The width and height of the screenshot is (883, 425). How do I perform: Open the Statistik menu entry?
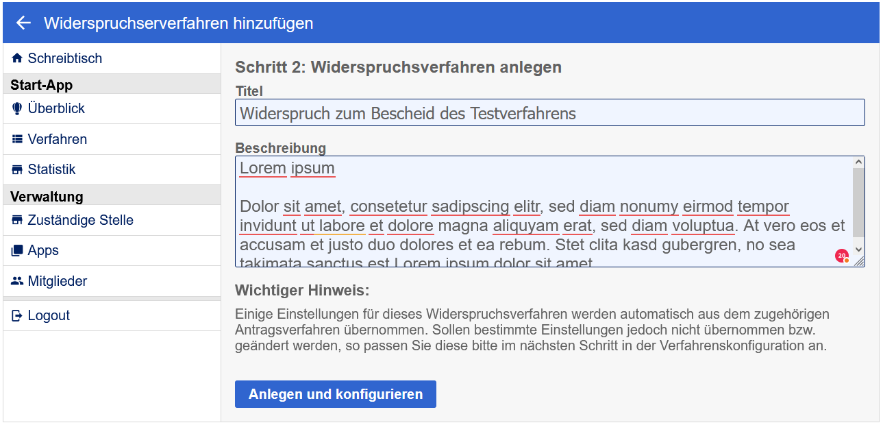(51, 170)
